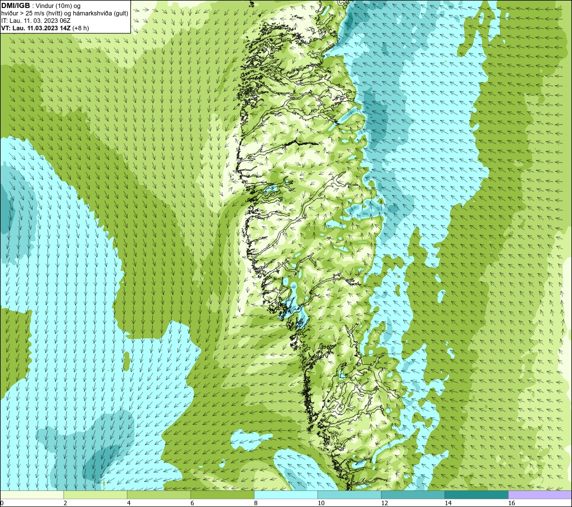The image size is (572, 507).
Task: Click the teal 12–14 m/s legend swatch
Action: click(412, 495)
